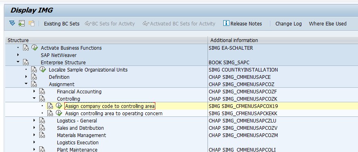Select Enterprise Structure tree item

(63, 63)
